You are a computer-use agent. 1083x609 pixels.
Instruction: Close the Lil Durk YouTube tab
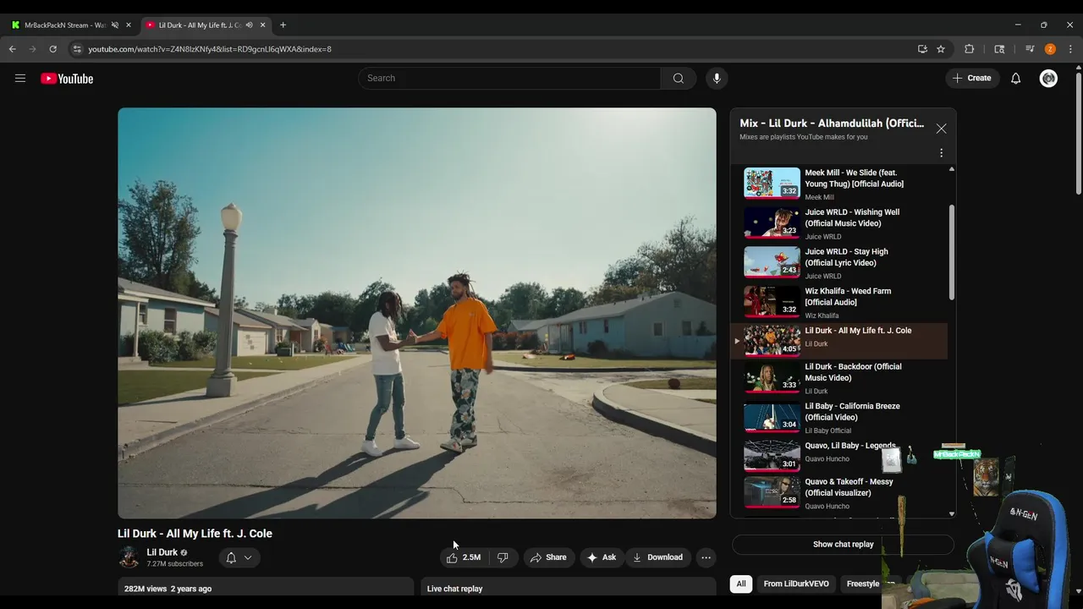[x=262, y=25]
